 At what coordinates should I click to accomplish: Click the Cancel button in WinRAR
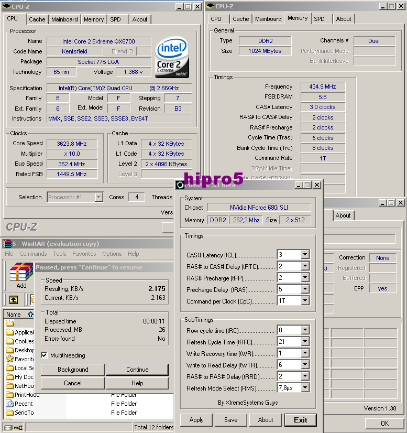click(x=73, y=383)
